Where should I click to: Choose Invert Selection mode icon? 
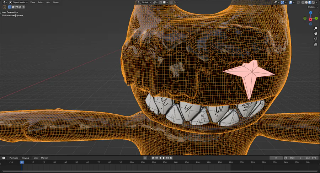click(x=20, y=7)
